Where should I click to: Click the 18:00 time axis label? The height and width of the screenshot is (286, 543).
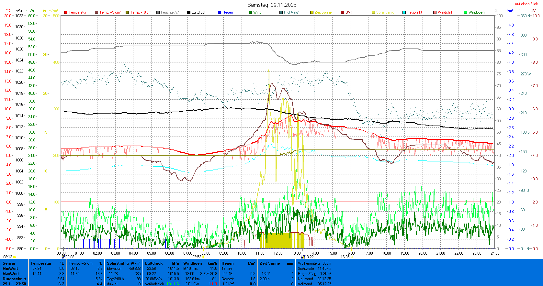coord(386,253)
